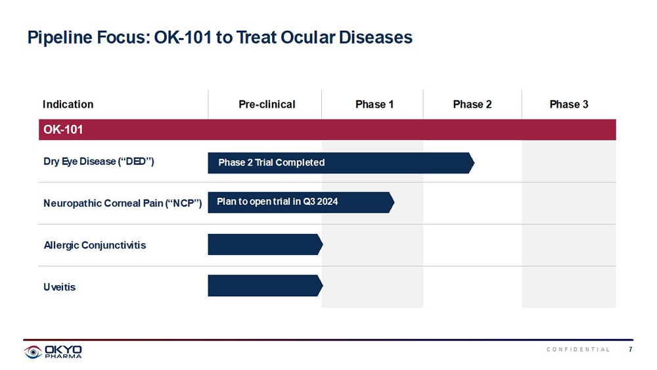
Task: Select the Phase 2 column header
Action: pos(472,104)
